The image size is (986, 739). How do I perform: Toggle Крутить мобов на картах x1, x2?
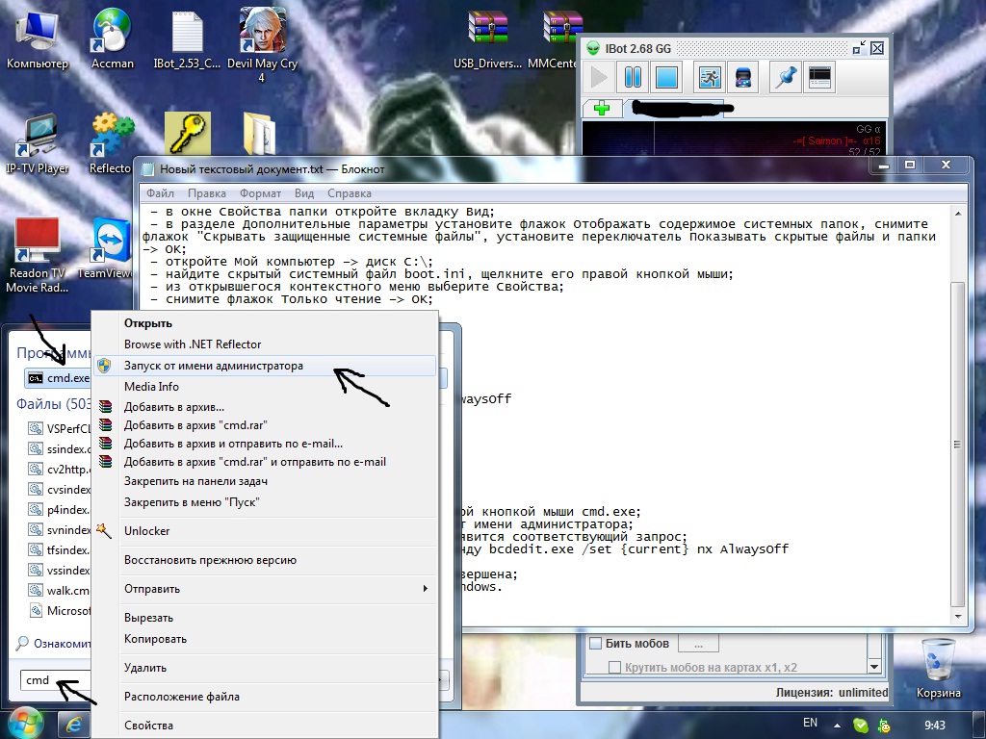pyautogui.click(x=615, y=668)
